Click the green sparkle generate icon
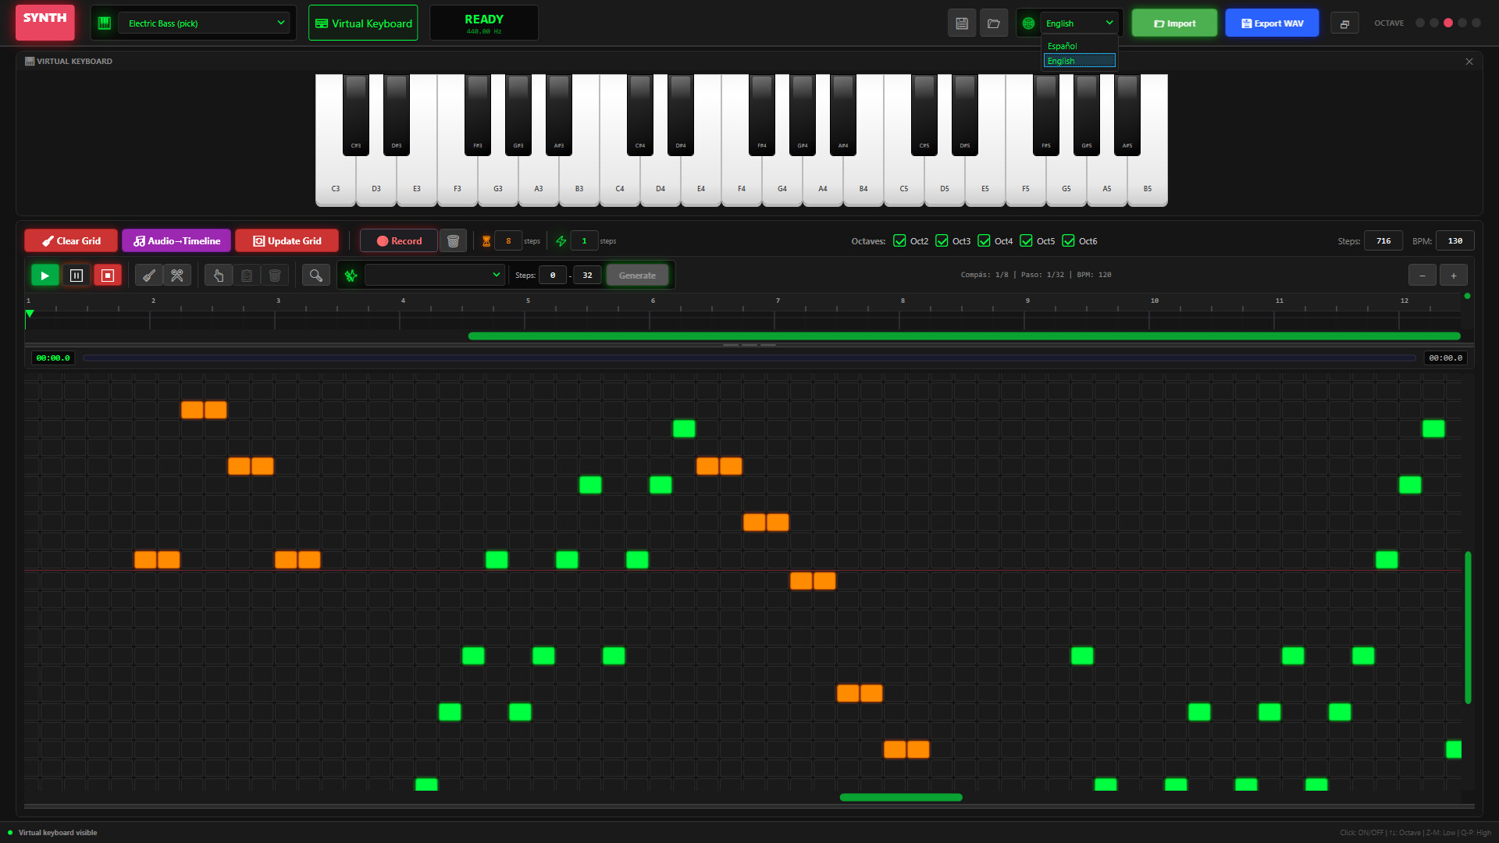1499x843 pixels. point(351,275)
